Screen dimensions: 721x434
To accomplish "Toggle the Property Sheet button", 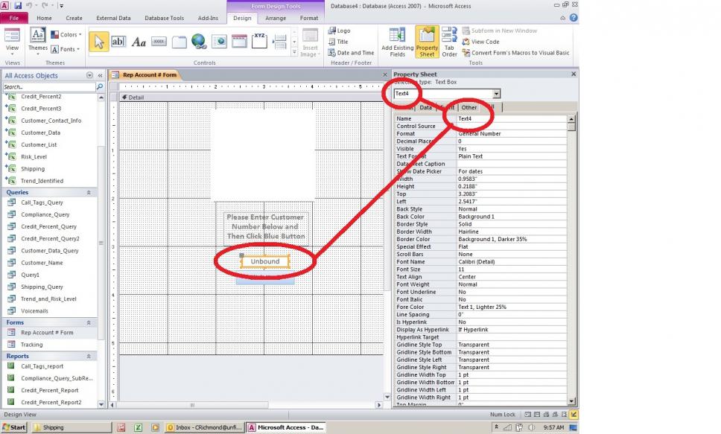I will tap(427, 42).
